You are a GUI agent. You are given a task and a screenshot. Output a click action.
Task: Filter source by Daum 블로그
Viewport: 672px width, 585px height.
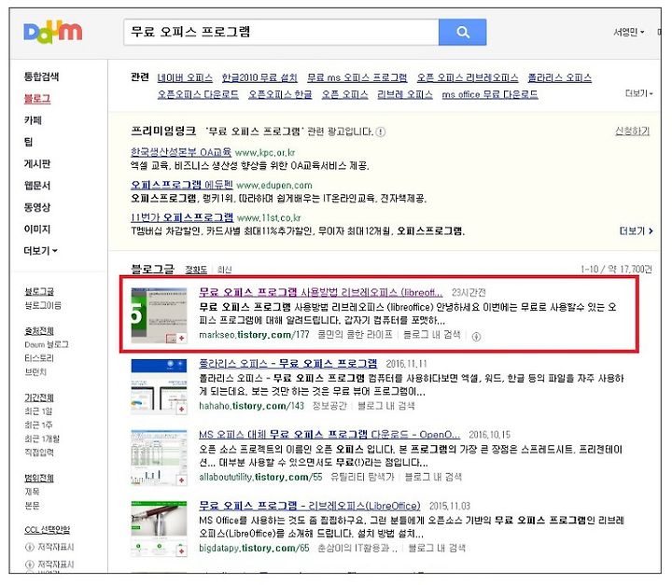(47, 344)
